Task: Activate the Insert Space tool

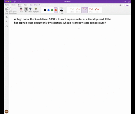Action: (x=15, y=10)
